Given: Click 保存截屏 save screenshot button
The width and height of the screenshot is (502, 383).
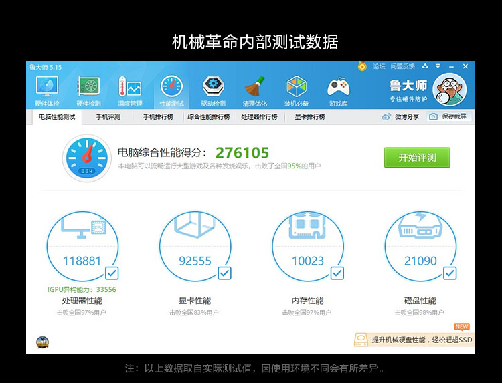Looking at the screenshot, I should (449, 117).
